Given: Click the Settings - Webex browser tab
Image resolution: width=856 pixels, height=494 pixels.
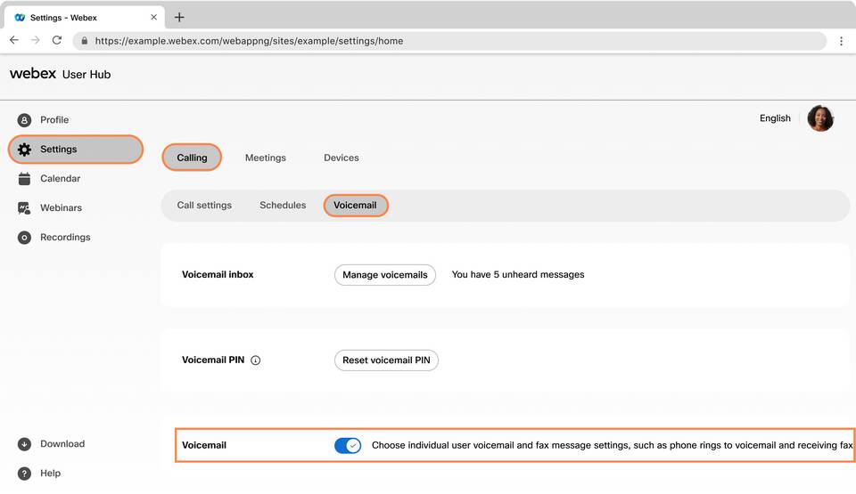Looking at the screenshot, I should pos(85,18).
